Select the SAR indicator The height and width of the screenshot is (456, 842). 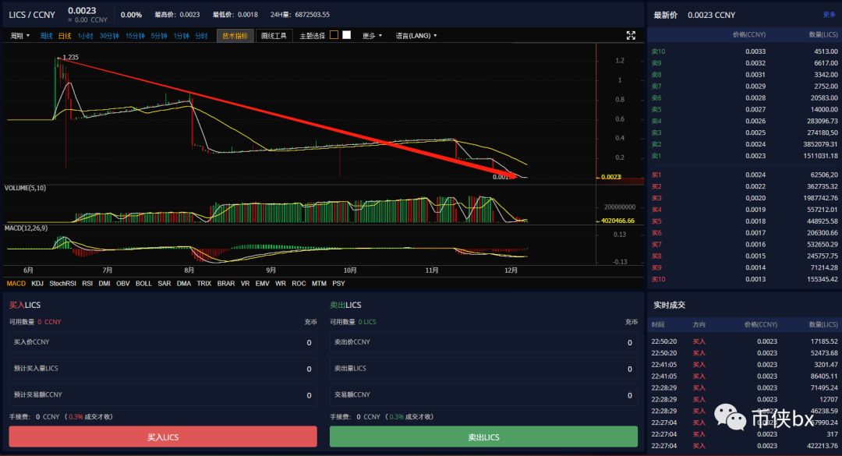(x=165, y=284)
